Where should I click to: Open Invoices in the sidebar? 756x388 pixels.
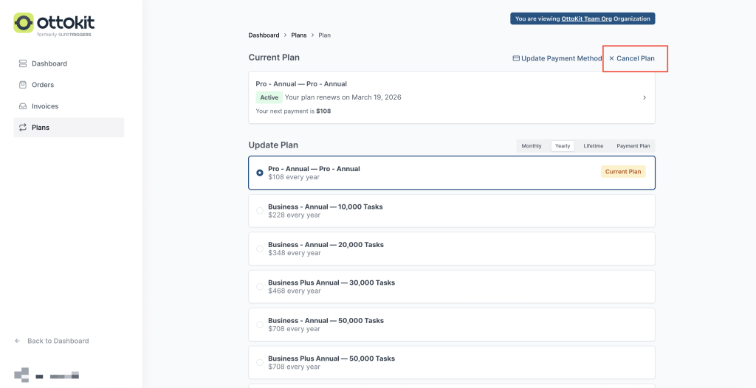69,106
